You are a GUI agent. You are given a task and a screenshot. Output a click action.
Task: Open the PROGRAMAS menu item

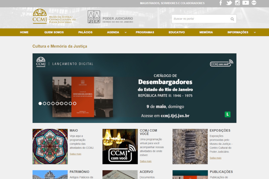tap(145, 32)
